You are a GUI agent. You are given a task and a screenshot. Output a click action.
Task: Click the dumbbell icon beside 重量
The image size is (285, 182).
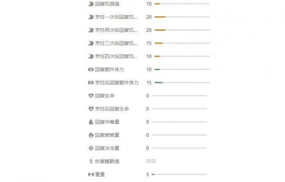click(x=91, y=174)
